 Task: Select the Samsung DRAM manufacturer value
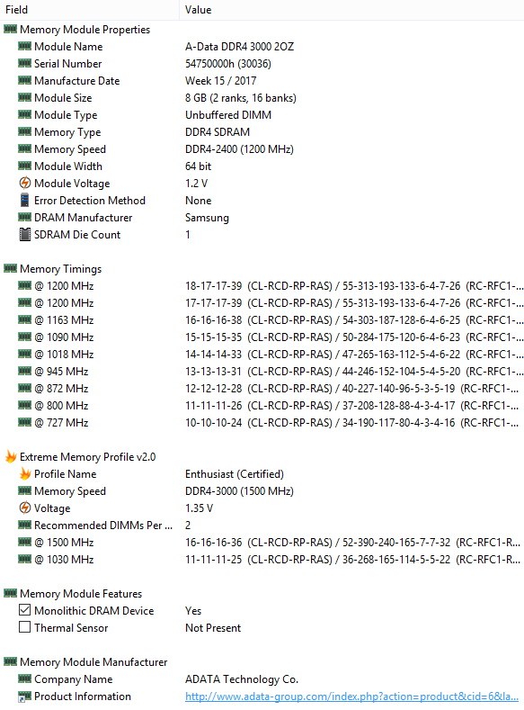pos(207,218)
